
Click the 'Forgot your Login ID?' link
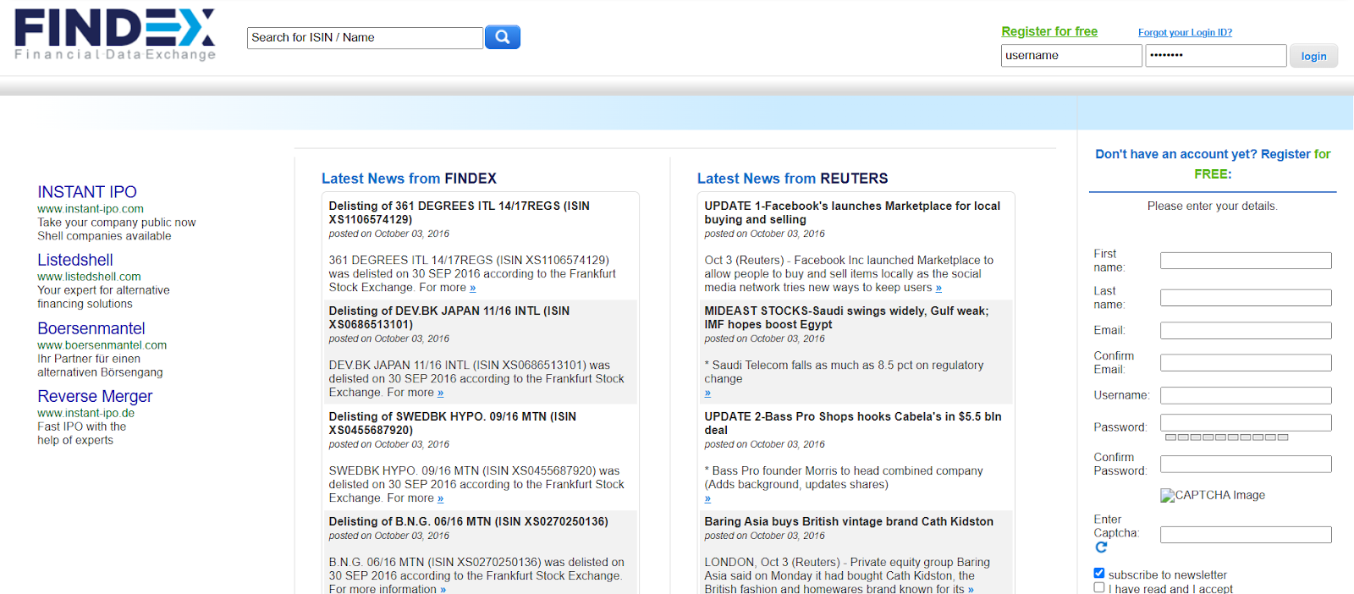tap(1185, 33)
